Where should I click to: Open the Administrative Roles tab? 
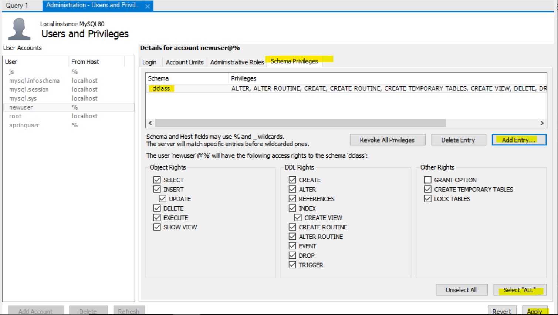click(237, 62)
